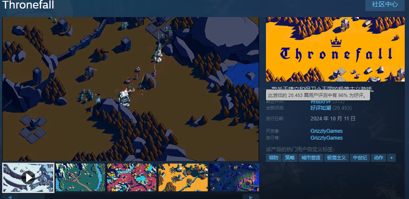Click the 全部评测 label
The image size is (409, 199).
point(275,108)
